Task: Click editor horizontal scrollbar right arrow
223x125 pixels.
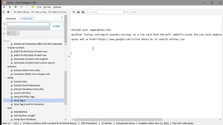Action: click(220, 119)
